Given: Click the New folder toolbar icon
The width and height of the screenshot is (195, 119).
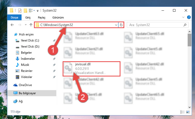Looking at the screenshot, I should (x=25, y=11).
